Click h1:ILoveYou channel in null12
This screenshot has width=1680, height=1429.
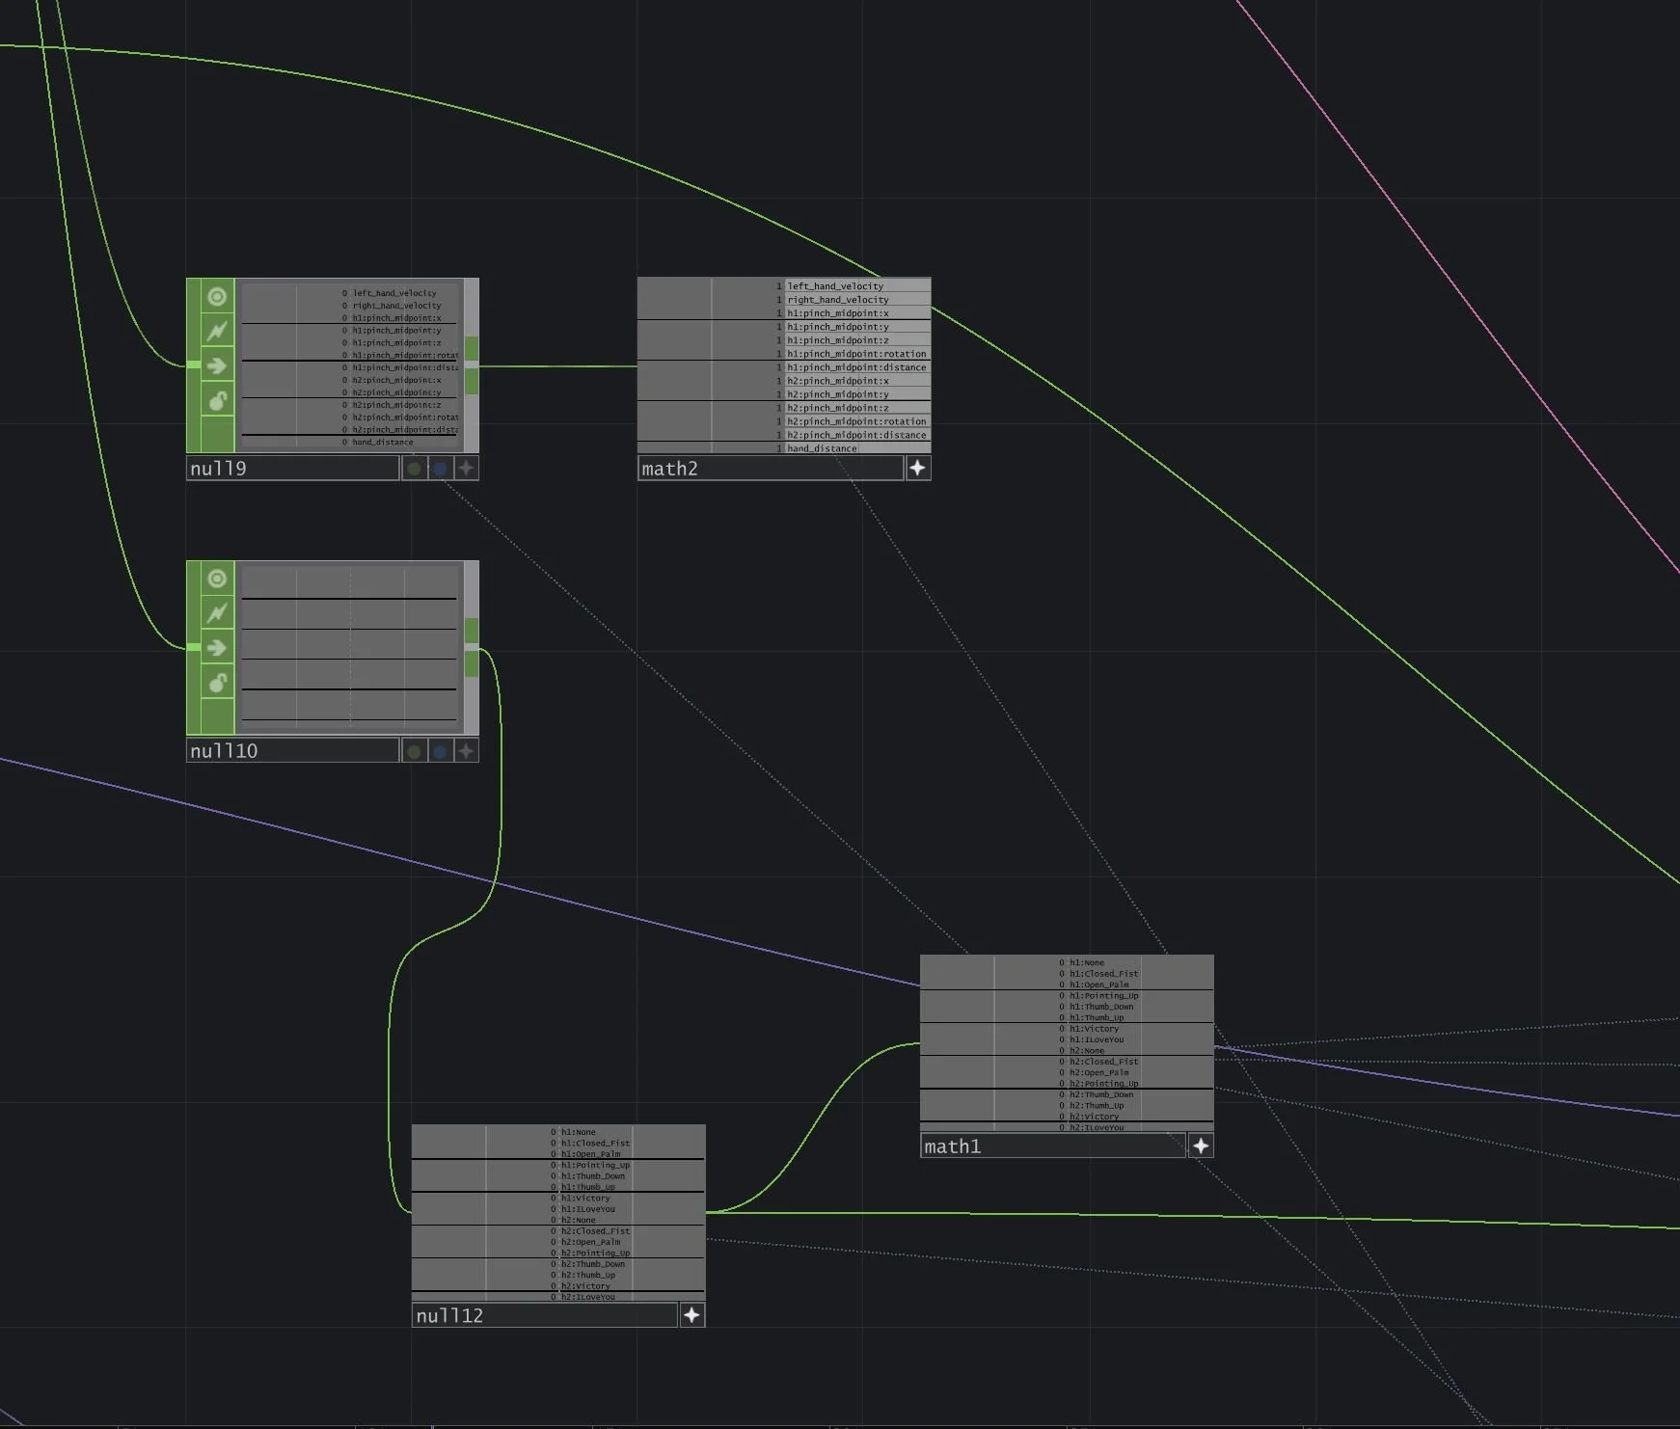(588, 1209)
